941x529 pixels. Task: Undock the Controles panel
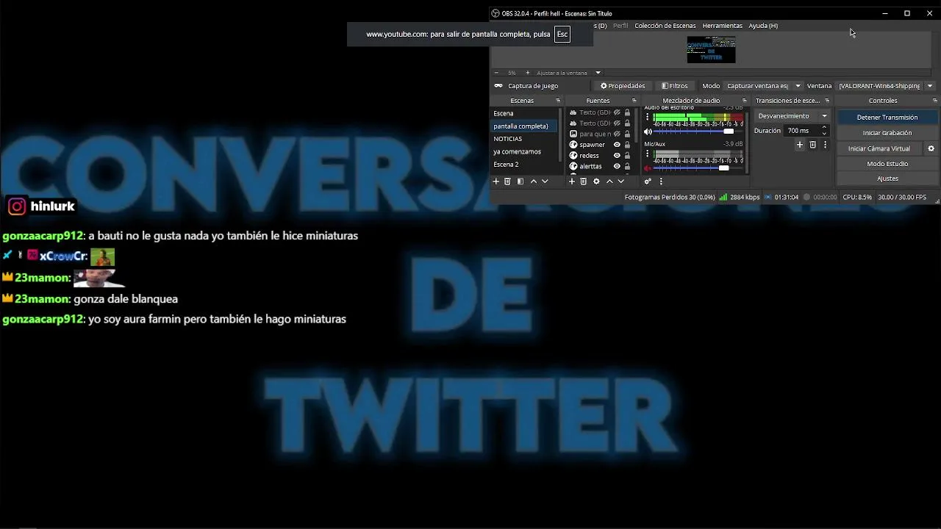pyautogui.click(x=934, y=101)
